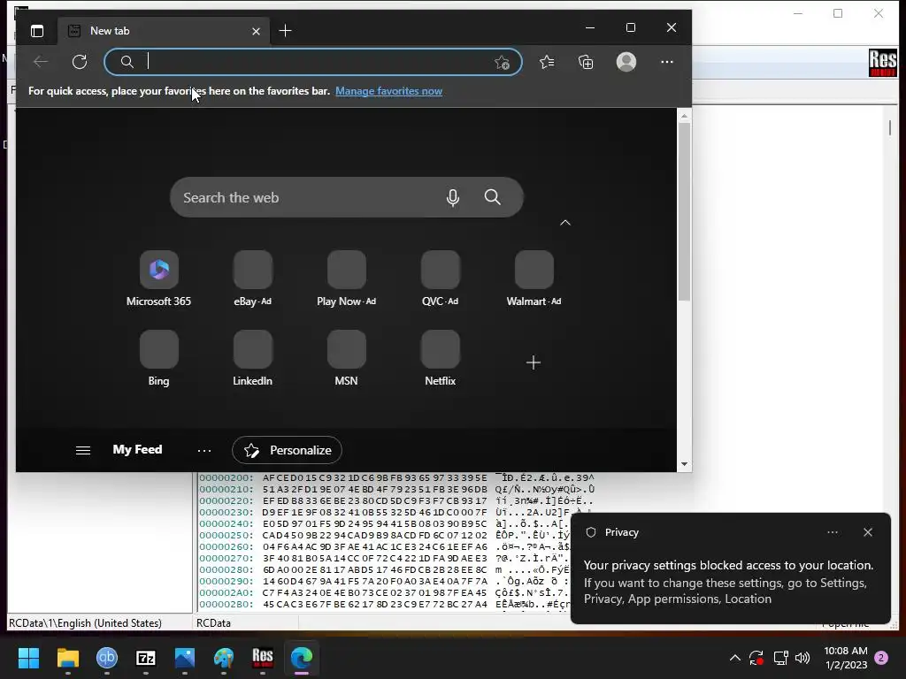Open the Edge profile avatar
Viewport: 906px width, 679px height.
626,62
